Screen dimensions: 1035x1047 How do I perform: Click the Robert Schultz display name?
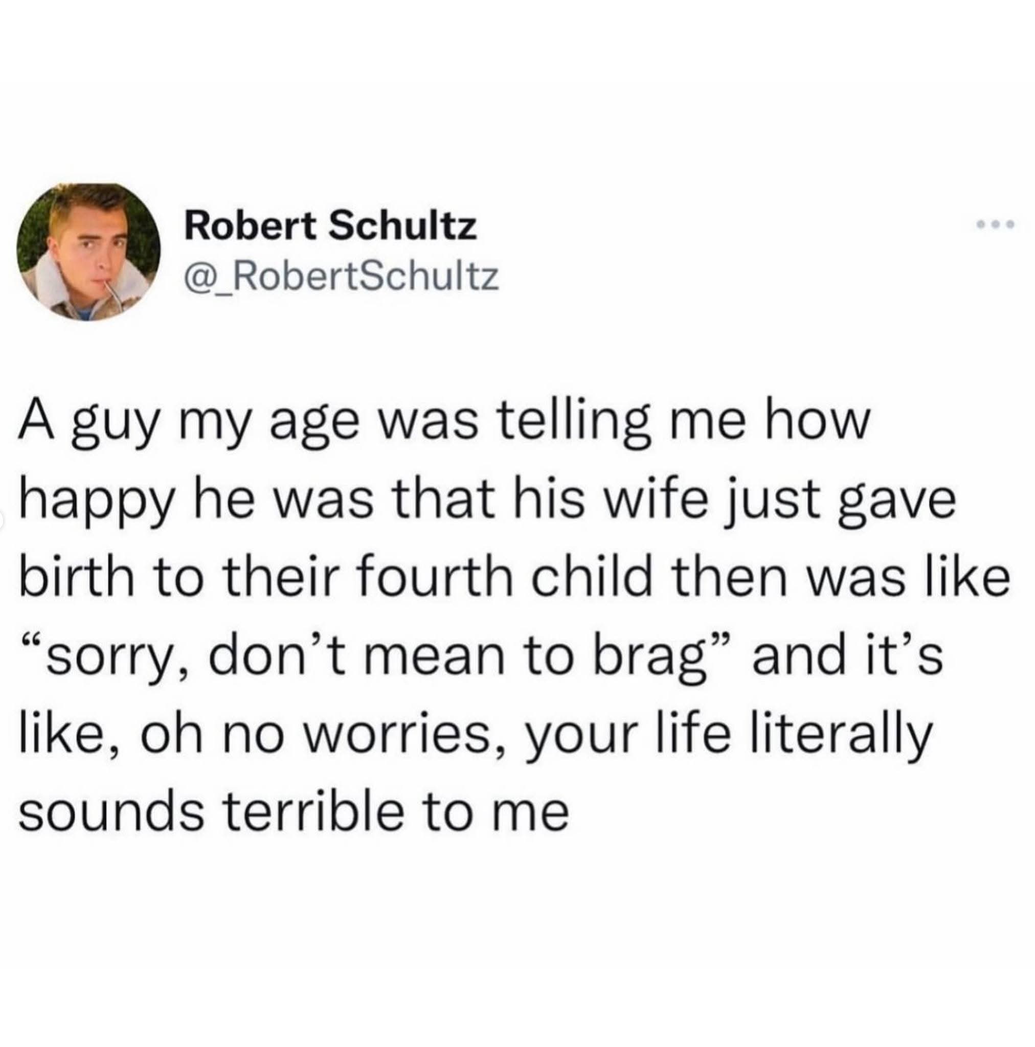coord(331,226)
